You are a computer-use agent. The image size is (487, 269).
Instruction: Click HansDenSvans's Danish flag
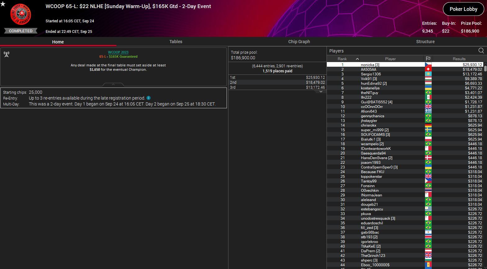pyautogui.click(x=428, y=158)
